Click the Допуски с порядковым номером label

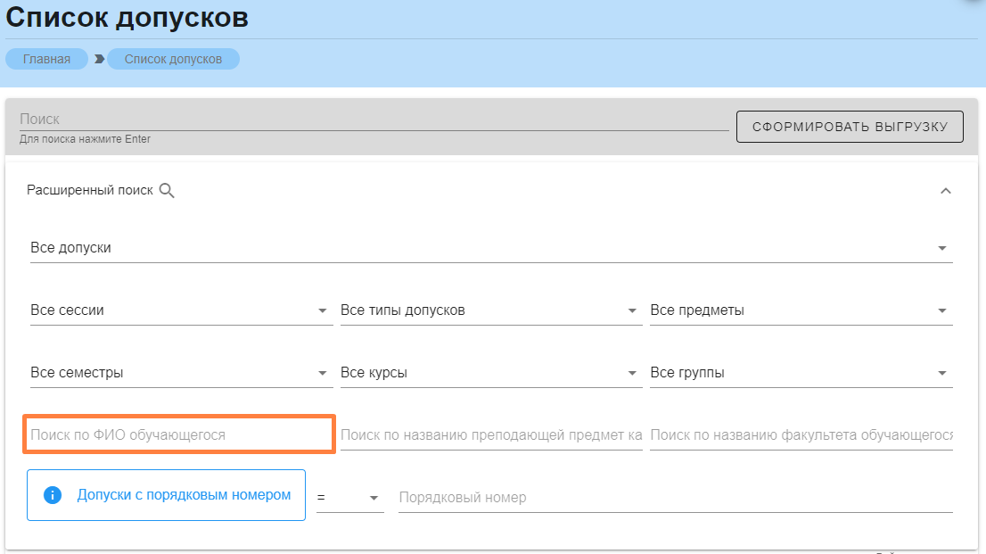click(184, 494)
